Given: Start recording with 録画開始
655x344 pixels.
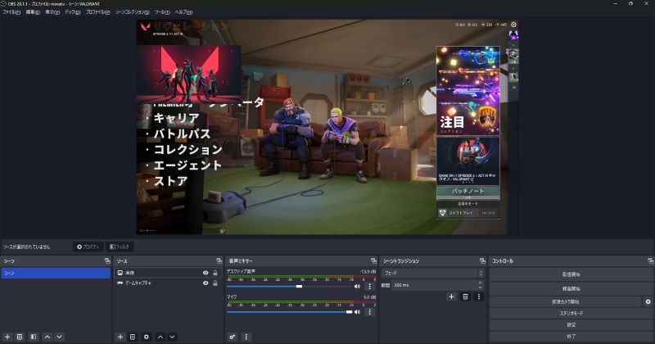Looking at the screenshot, I should (x=571, y=289).
